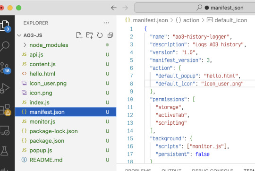Open the Remote Explorer view
Viewport: 255px width, 171px height.
click(x=5, y=130)
